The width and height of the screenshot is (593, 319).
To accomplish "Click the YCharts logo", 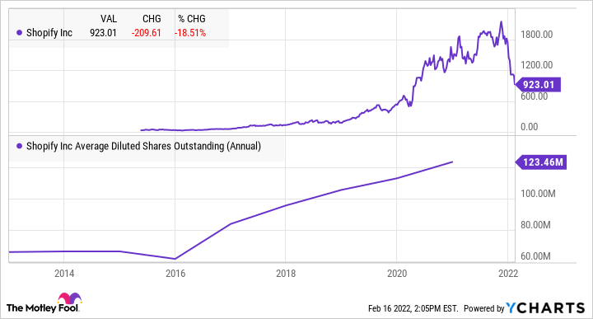I will (x=545, y=308).
